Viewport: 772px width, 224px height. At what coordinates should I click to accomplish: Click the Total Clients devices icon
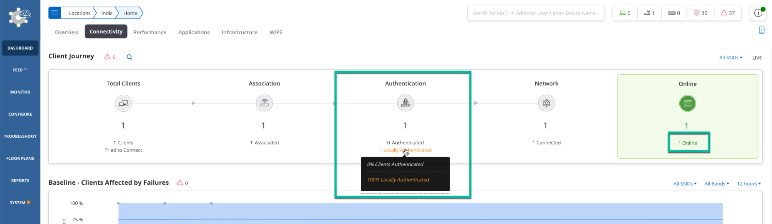click(123, 103)
